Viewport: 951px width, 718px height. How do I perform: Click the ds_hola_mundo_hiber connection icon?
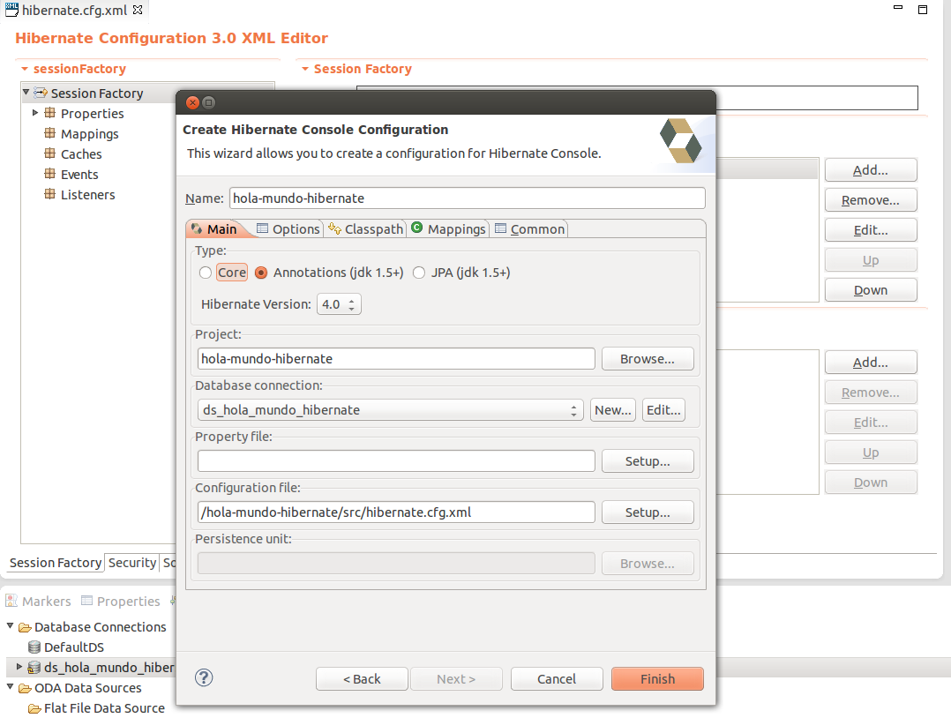point(34,667)
